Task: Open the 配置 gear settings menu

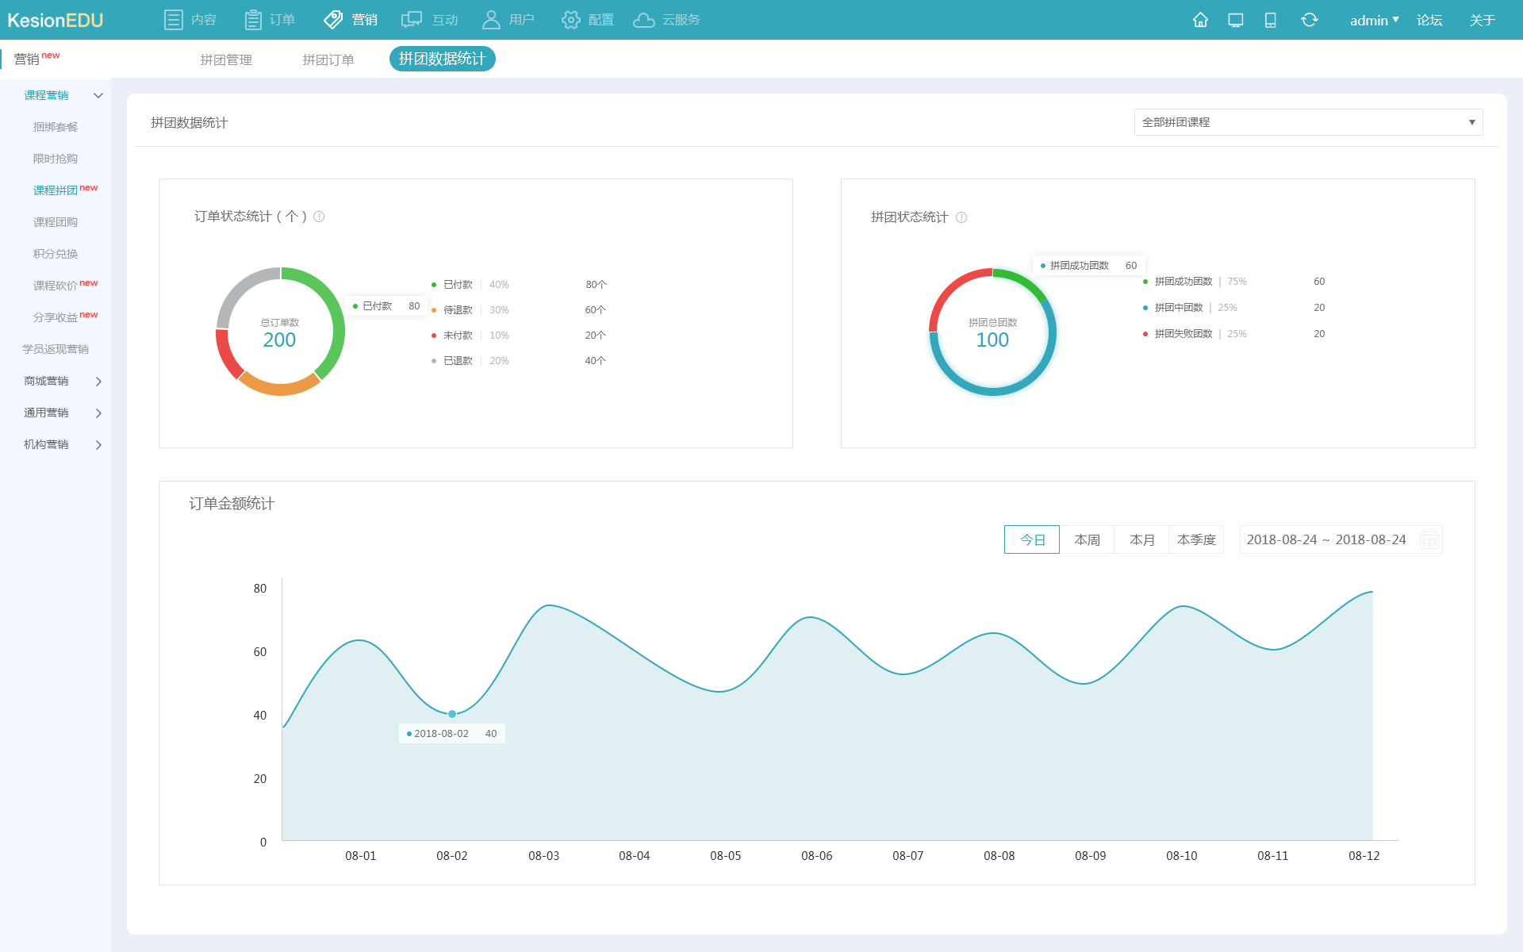Action: (570, 20)
